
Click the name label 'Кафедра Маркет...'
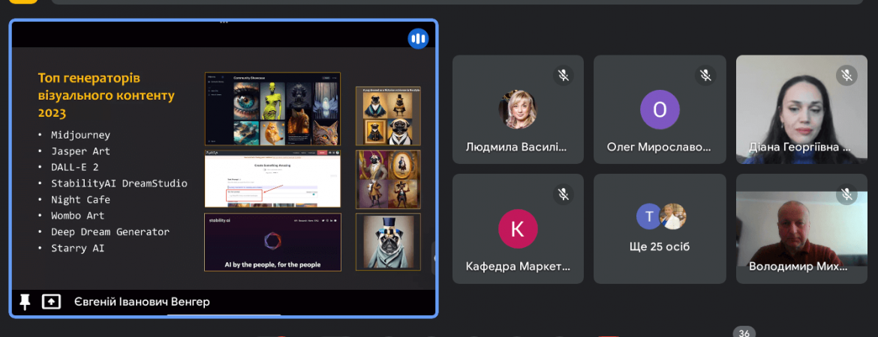[x=518, y=267]
